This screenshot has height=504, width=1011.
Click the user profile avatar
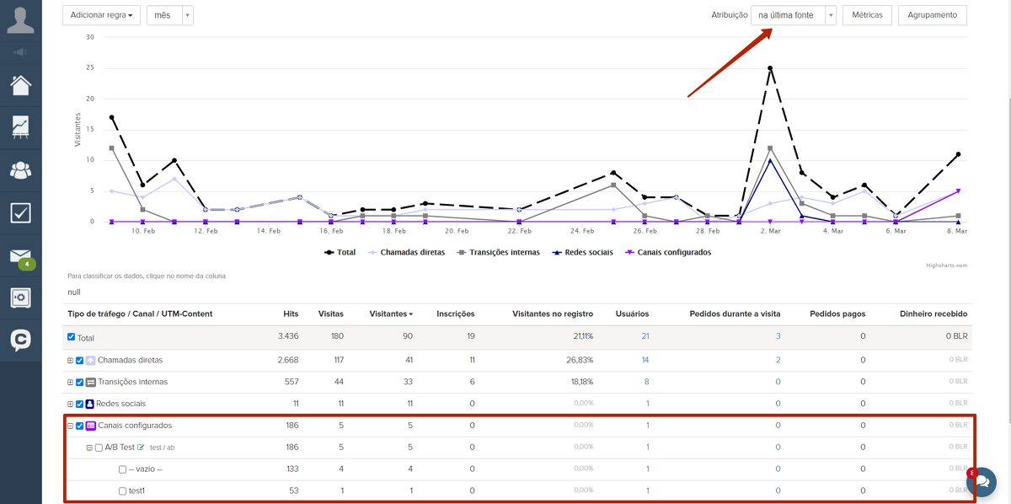[20, 20]
